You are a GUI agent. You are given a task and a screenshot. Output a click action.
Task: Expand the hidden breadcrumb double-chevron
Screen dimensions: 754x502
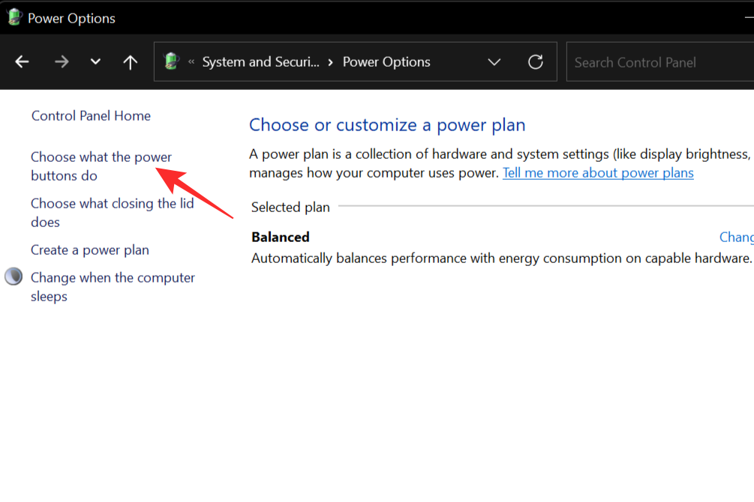tap(191, 62)
